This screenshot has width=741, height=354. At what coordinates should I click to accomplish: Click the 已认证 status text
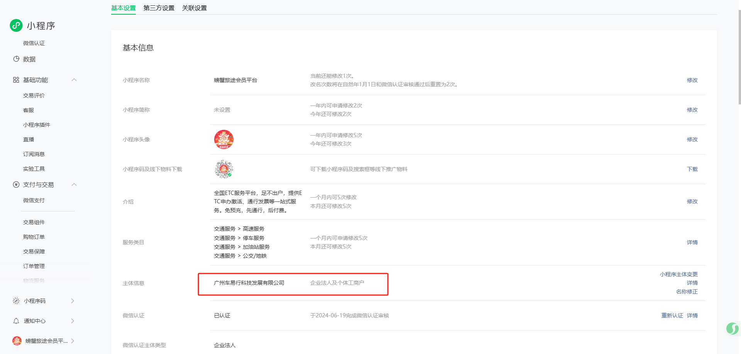[222, 315]
